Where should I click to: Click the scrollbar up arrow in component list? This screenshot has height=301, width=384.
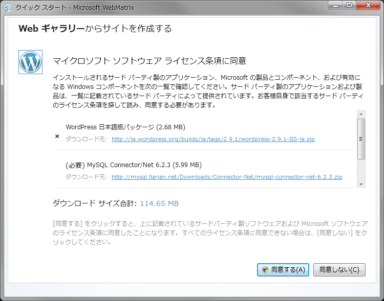361,114
